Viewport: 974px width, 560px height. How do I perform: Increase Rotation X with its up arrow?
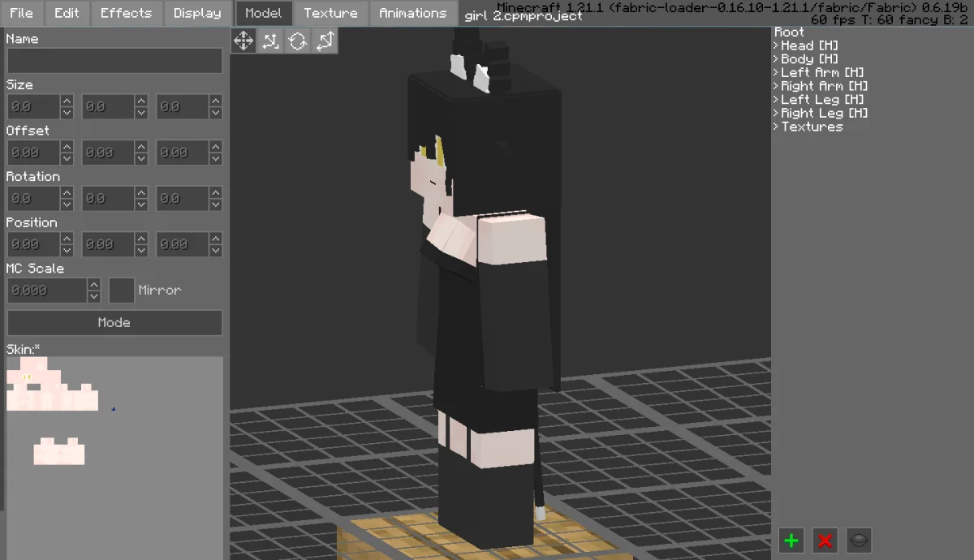pyautogui.click(x=67, y=193)
